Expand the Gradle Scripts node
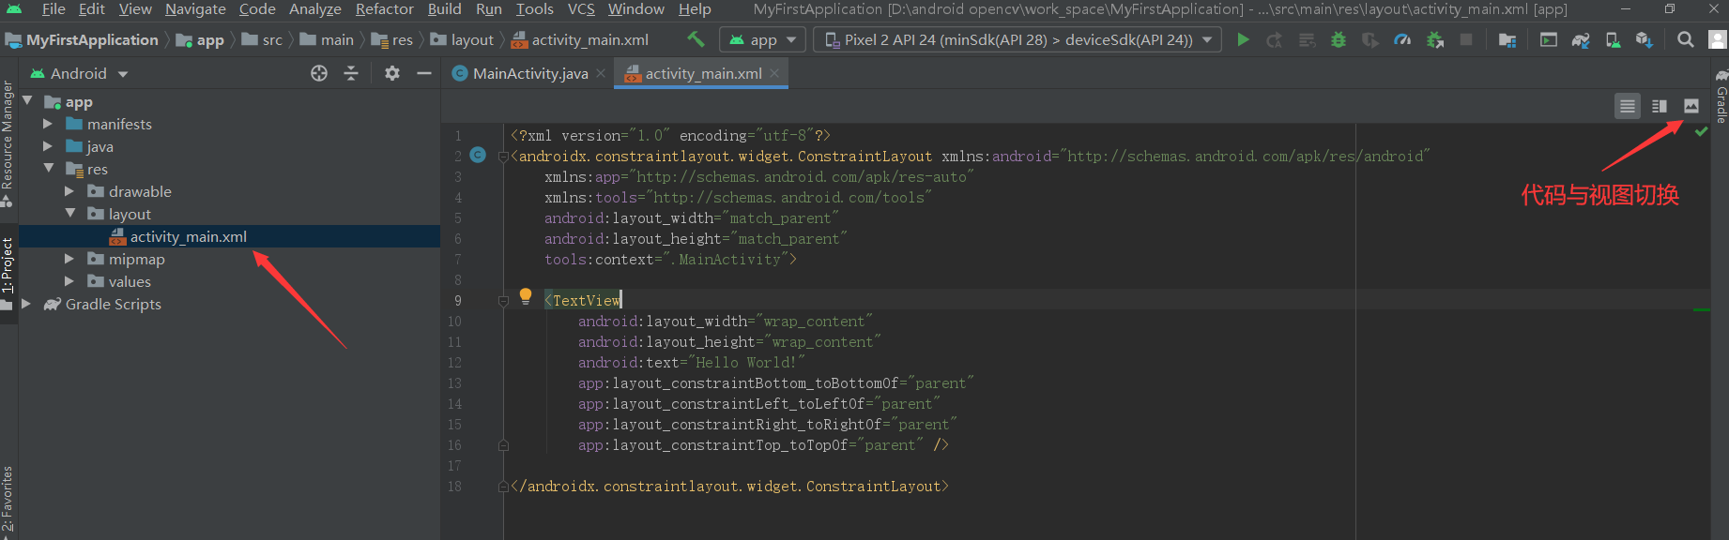Image resolution: width=1729 pixels, height=540 pixels. point(27,304)
